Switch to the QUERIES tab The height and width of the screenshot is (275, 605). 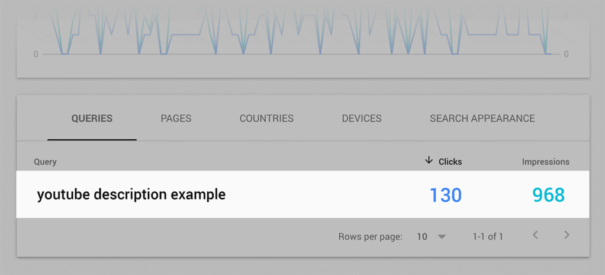click(92, 119)
